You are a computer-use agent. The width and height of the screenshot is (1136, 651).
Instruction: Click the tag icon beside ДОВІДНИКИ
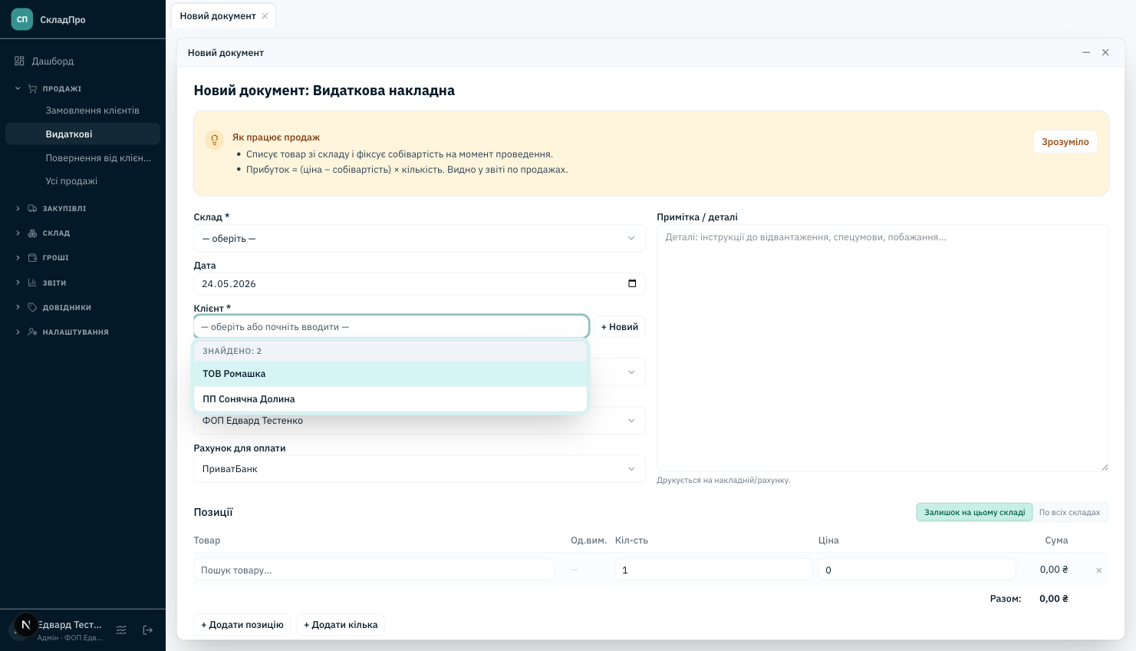point(32,307)
